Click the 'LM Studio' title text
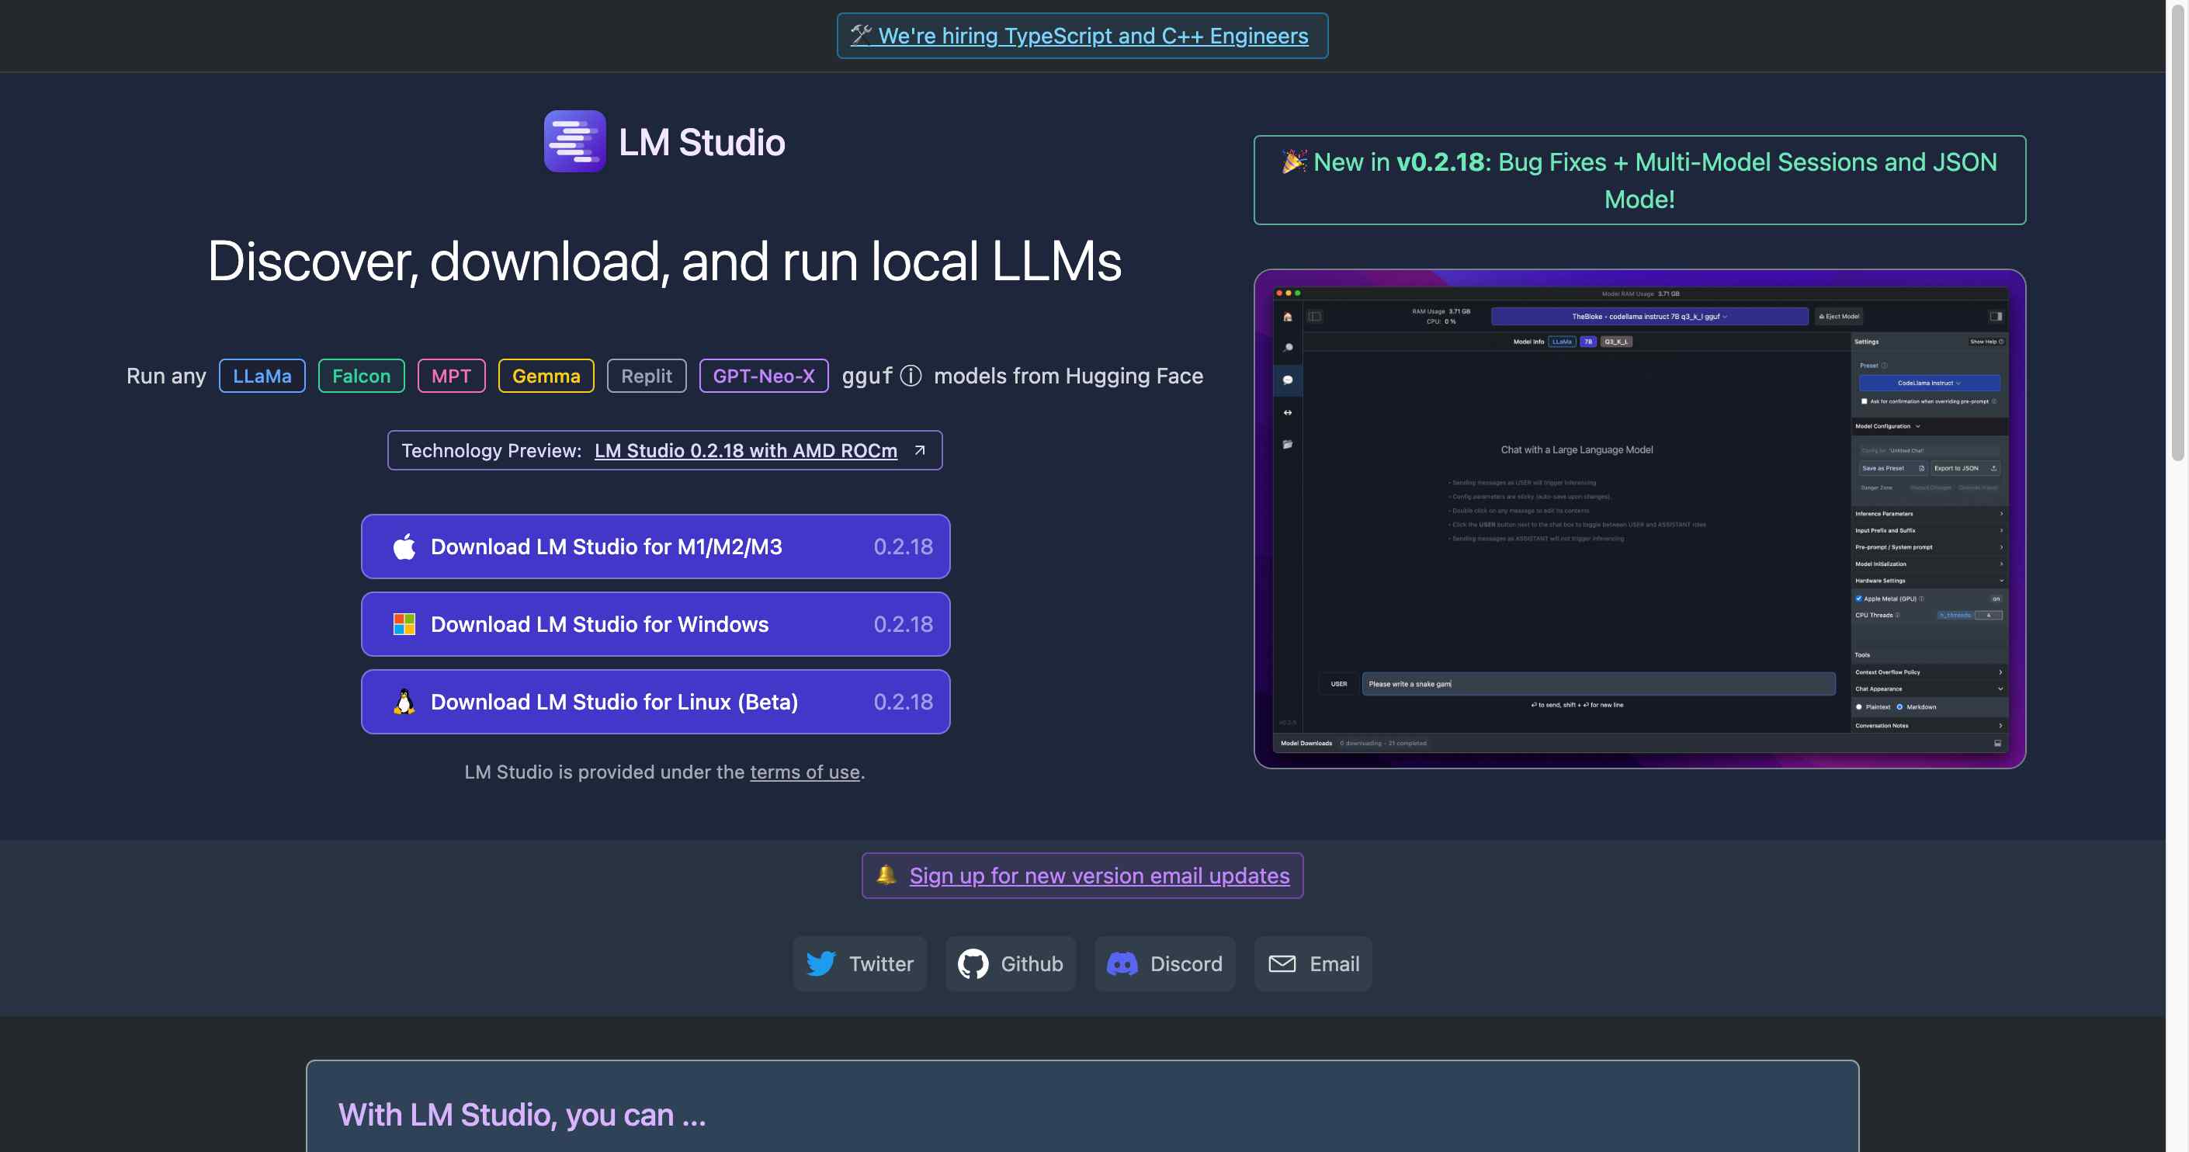This screenshot has height=1152, width=2189. click(x=701, y=142)
